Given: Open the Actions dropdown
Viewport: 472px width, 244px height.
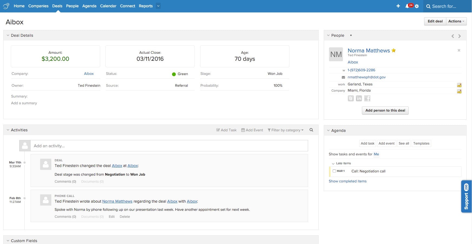Looking at the screenshot, I should pos(456,21).
